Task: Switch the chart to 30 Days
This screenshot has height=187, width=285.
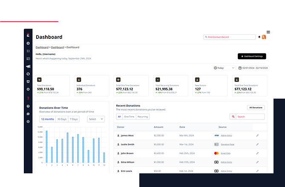Action: [62, 119]
